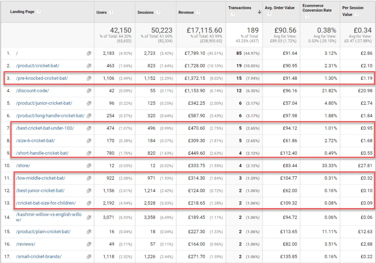Image resolution: width=376 pixels, height=263 pixels.
Task: Open /kashmir-willow-vs-english-willow/ page link
Action: coord(49,217)
